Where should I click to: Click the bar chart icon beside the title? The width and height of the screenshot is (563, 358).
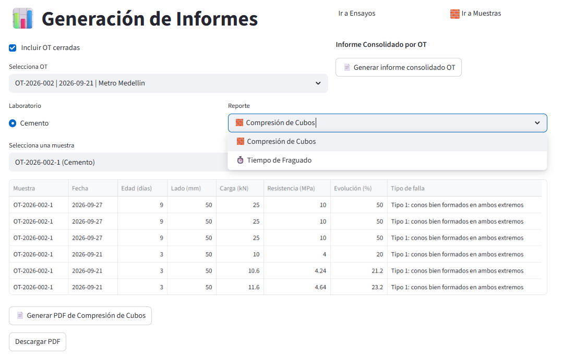pyautogui.click(x=22, y=19)
